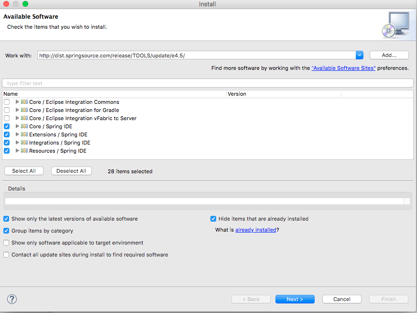Screen dimensions: 417x313
Task: Uncheck Integrations / Spring IDE checkbox
Action: (x=7, y=143)
